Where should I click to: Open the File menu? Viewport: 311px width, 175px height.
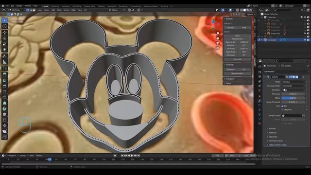pos(7,6)
